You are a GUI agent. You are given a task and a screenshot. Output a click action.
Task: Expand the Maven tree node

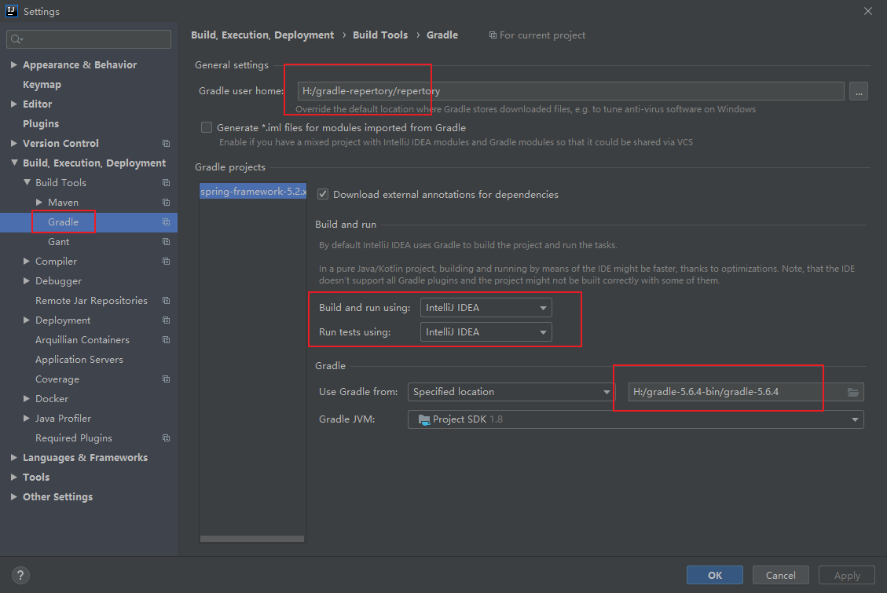coord(39,203)
